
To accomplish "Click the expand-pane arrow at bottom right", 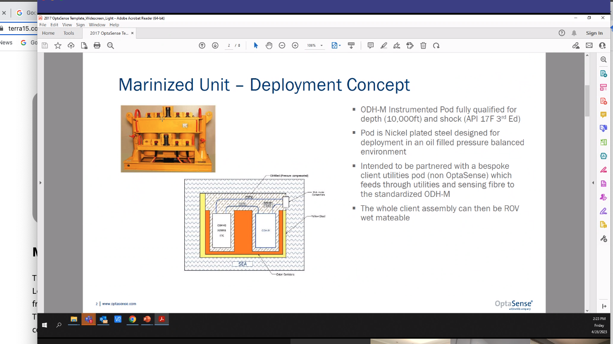I will click(x=604, y=306).
